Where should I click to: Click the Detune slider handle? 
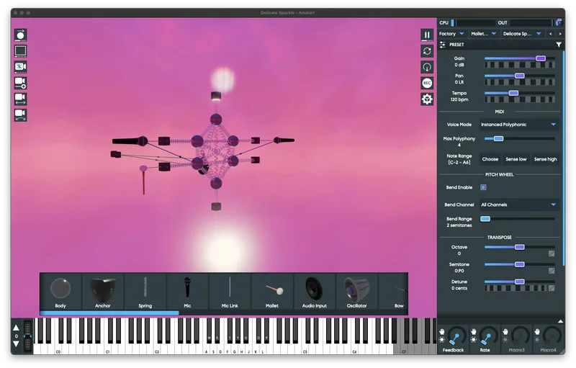pyautogui.click(x=519, y=282)
